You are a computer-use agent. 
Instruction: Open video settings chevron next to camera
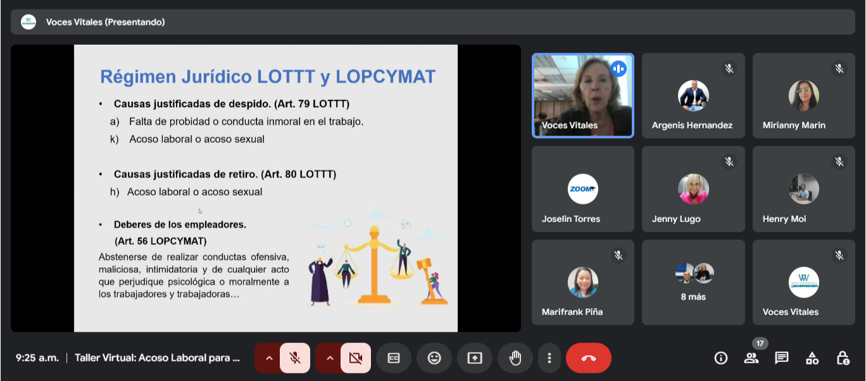pyautogui.click(x=330, y=358)
